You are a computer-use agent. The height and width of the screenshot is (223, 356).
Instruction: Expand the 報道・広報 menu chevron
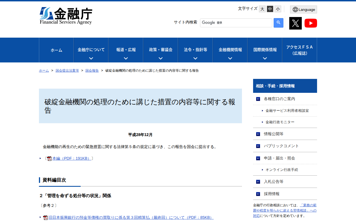(x=126, y=58)
